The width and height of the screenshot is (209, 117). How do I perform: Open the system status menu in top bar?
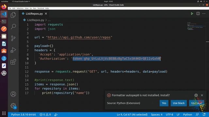coord(202,1)
